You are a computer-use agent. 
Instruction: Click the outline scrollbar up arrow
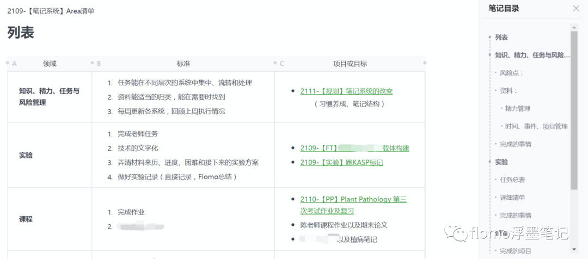click(x=574, y=27)
